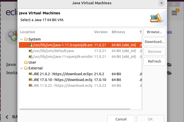Click version 11.0.21 in java-11-openjdk-amd64 row
The width and height of the screenshot is (184, 122).
tap(100, 57)
